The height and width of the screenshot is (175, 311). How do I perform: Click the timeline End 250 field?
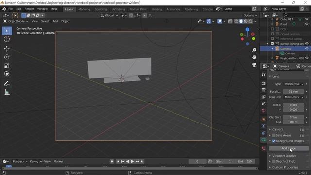[245, 162]
